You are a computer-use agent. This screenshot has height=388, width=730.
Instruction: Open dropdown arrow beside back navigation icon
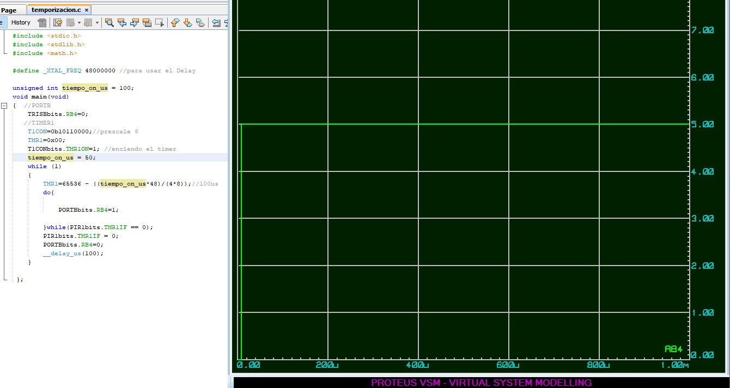pos(79,22)
